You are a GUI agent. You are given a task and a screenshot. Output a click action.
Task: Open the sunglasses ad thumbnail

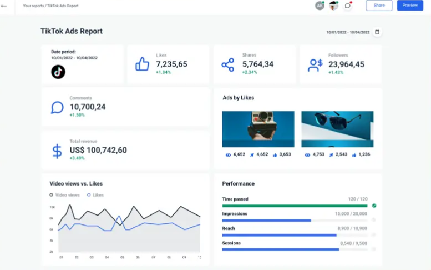coord(337,129)
